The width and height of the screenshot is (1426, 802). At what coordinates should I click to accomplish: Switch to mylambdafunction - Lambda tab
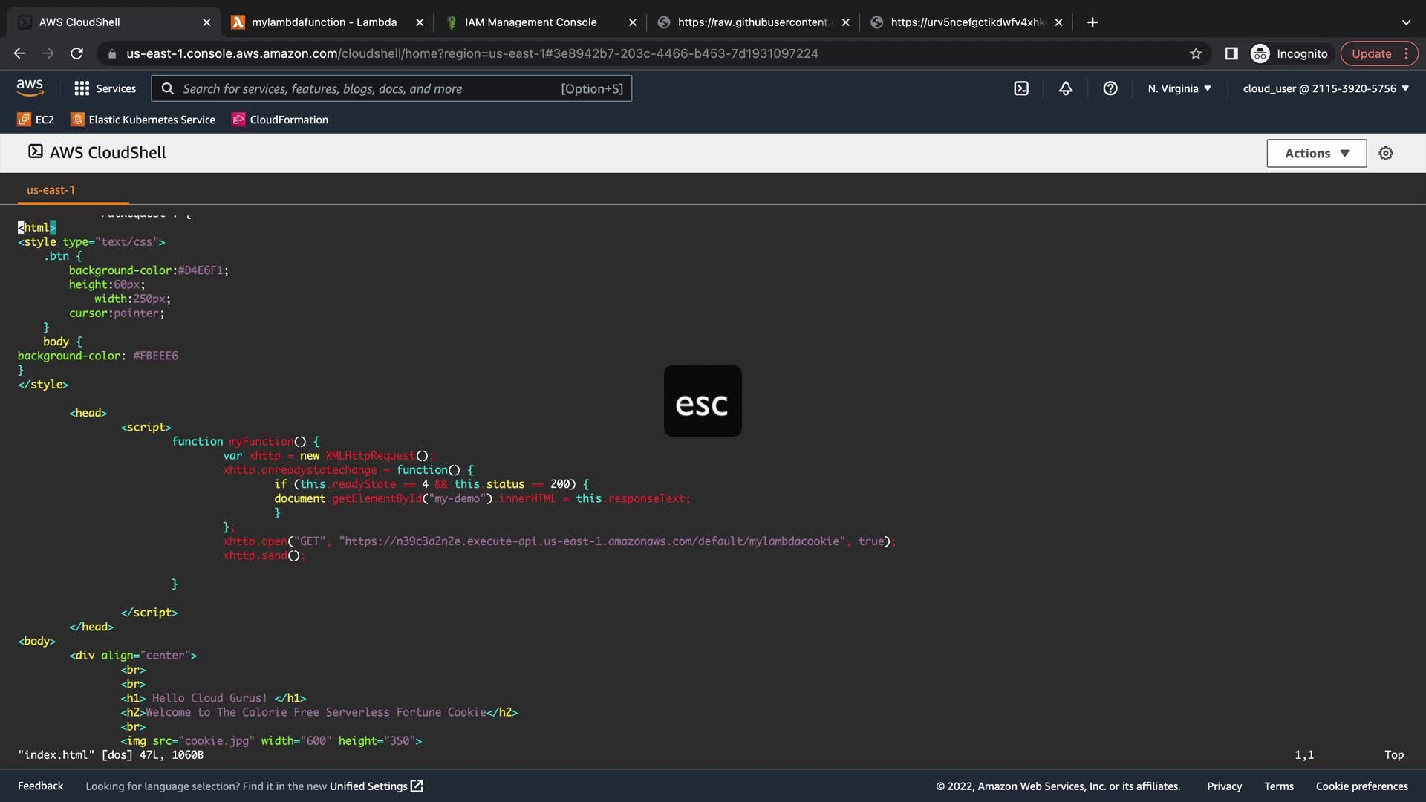[324, 22]
